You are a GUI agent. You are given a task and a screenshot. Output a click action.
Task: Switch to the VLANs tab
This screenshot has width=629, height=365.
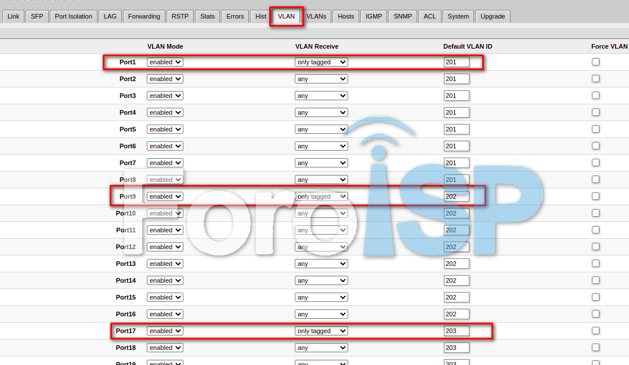pyautogui.click(x=316, y=16)
